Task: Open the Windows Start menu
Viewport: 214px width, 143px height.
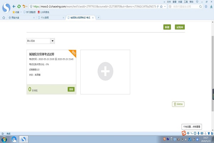Action: pos(5,139)
